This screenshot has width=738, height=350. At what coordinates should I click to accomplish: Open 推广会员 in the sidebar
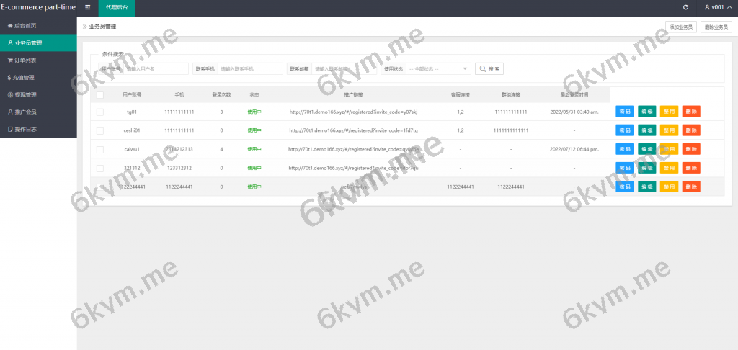[25, 112]
